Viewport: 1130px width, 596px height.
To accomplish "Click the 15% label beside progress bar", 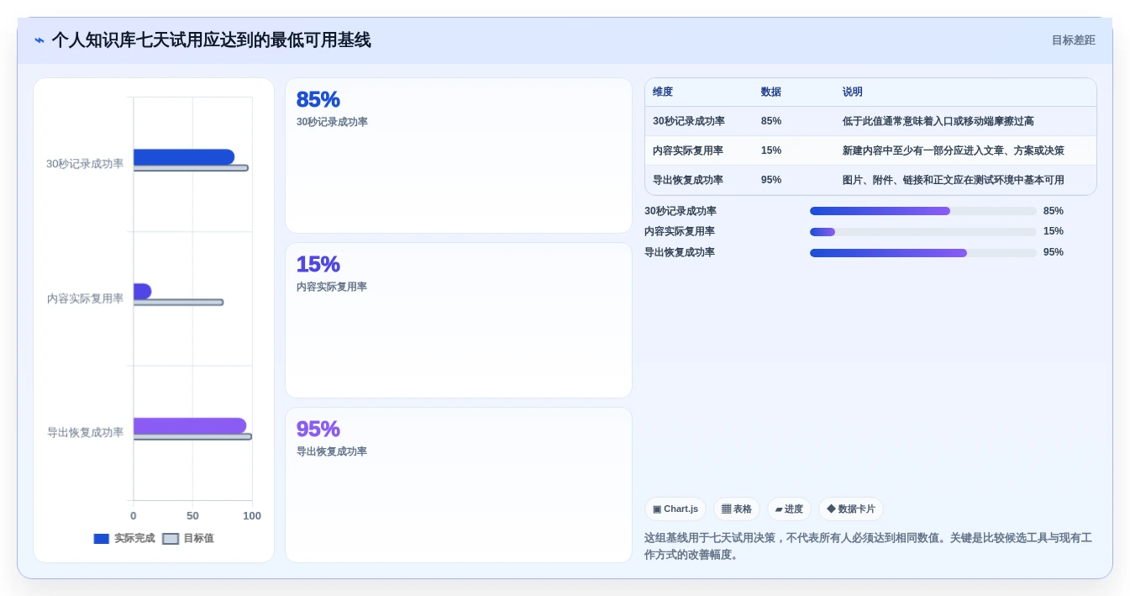I will tap(1054, 231).
